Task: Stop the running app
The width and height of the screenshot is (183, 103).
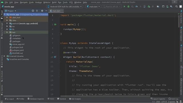Action: pos(153,7)
